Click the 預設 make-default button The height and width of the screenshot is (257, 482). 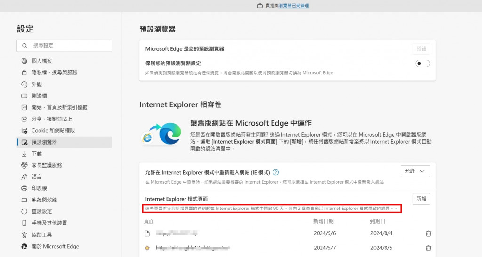(421, 48)
